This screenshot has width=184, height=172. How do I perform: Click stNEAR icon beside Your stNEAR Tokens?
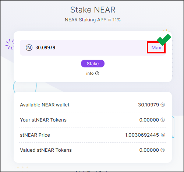click(x=163, y=120)
